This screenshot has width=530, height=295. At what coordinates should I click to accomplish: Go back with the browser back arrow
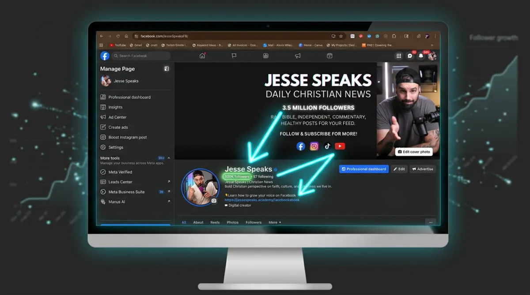point(102,36)
